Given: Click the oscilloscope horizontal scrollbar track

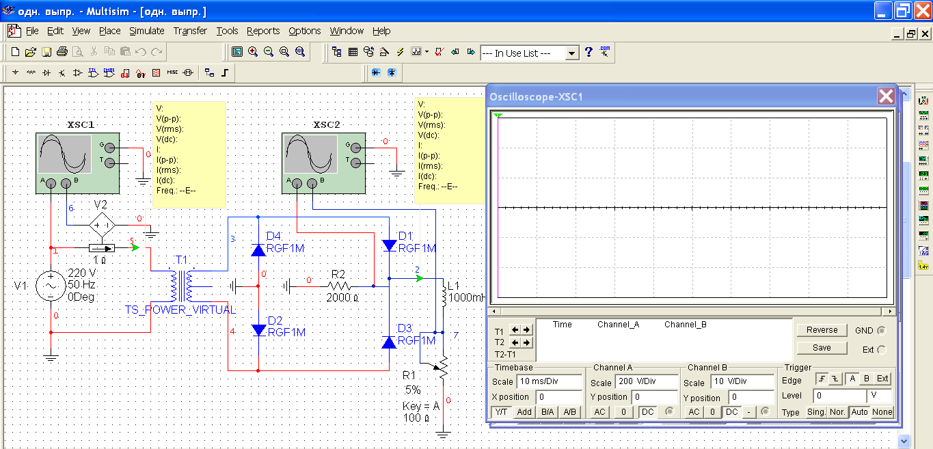Looking at the screenshot, I should [x=690, y=312].
